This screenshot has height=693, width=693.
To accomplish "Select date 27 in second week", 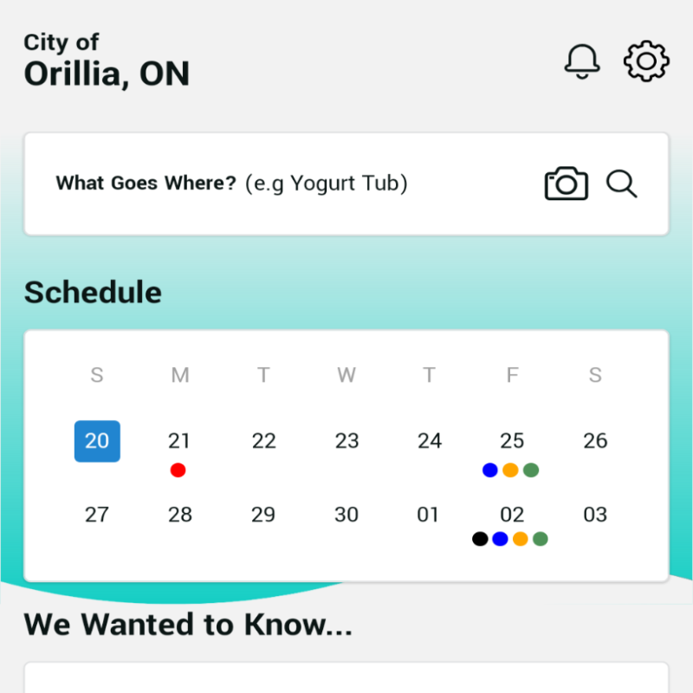I will pos(97,515).
